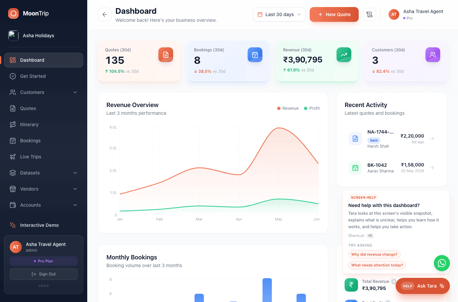This screenshot has height=302, width=458.
Task: Click the NA-1744 quote document icon
Action: 355,139
